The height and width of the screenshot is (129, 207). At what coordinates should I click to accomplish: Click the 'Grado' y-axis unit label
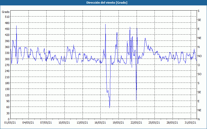tap(6, 12)
